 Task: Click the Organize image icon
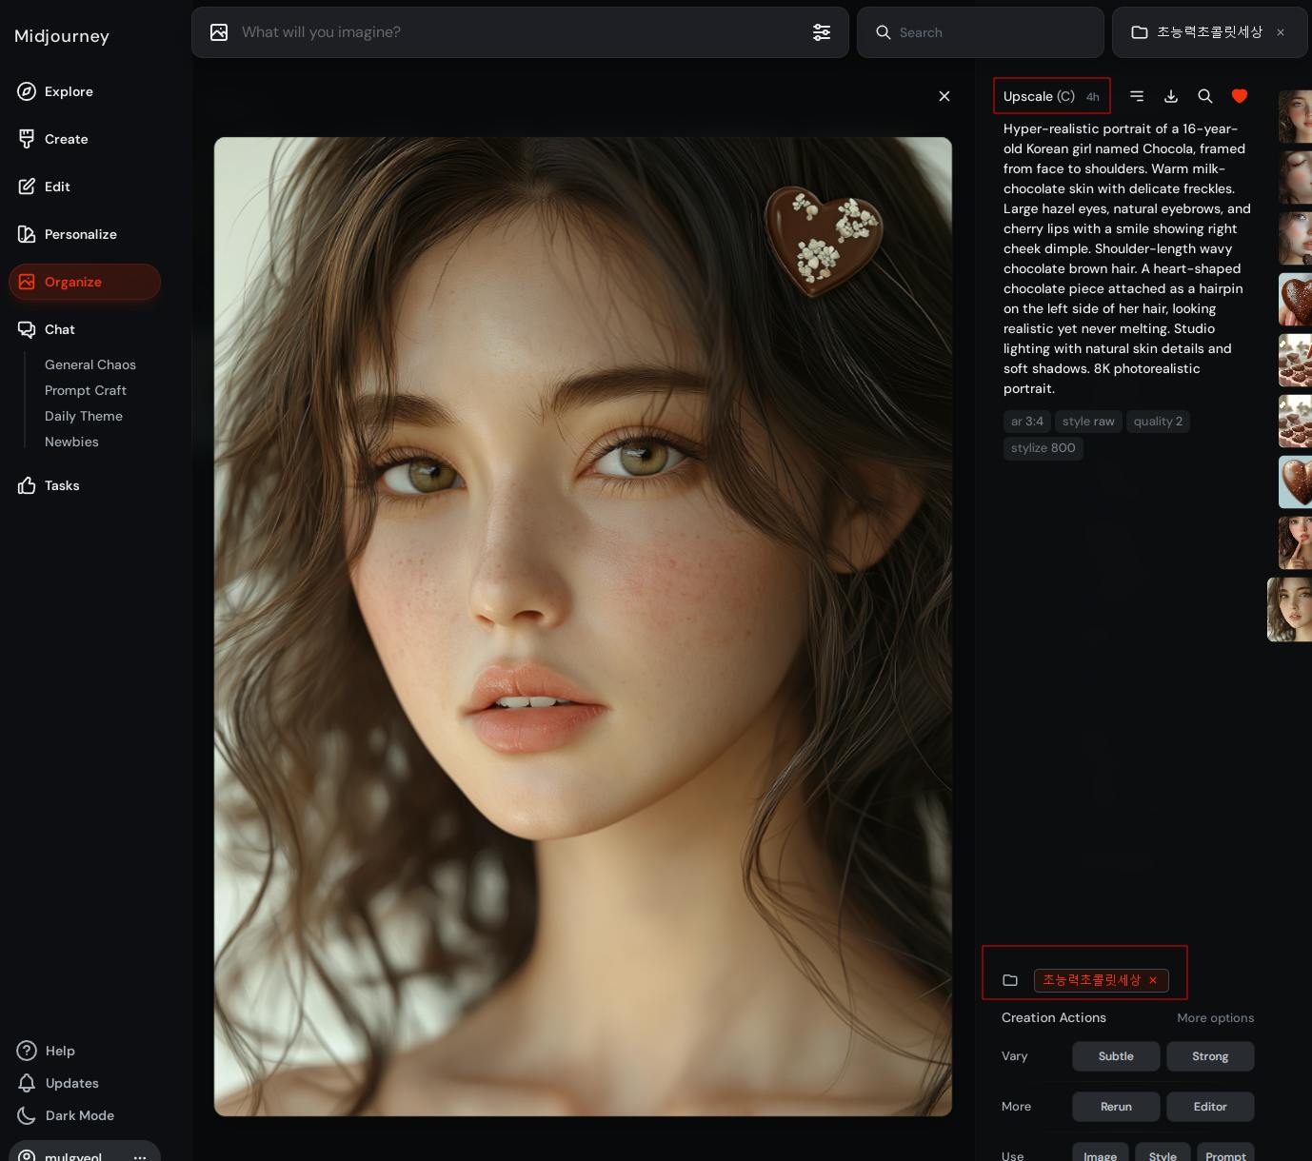click(x=27, y=282)
